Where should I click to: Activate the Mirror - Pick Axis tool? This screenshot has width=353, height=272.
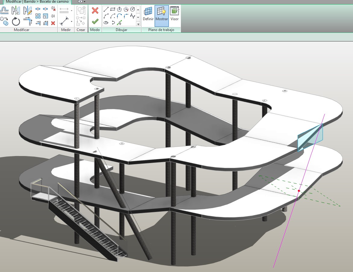click(16, 11)
